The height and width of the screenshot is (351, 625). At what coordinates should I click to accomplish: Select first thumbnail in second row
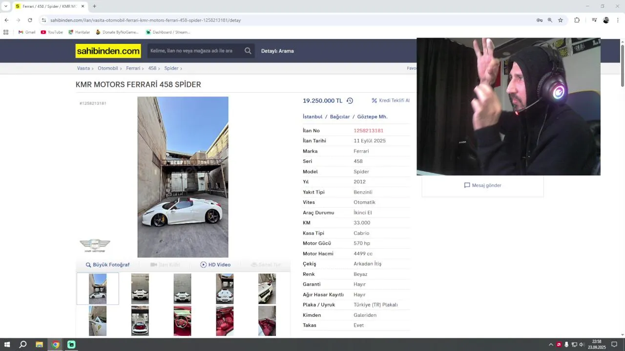click(98, 321)
